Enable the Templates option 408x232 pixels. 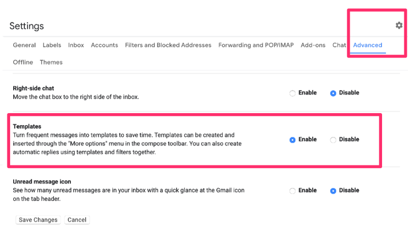(293, 140)
